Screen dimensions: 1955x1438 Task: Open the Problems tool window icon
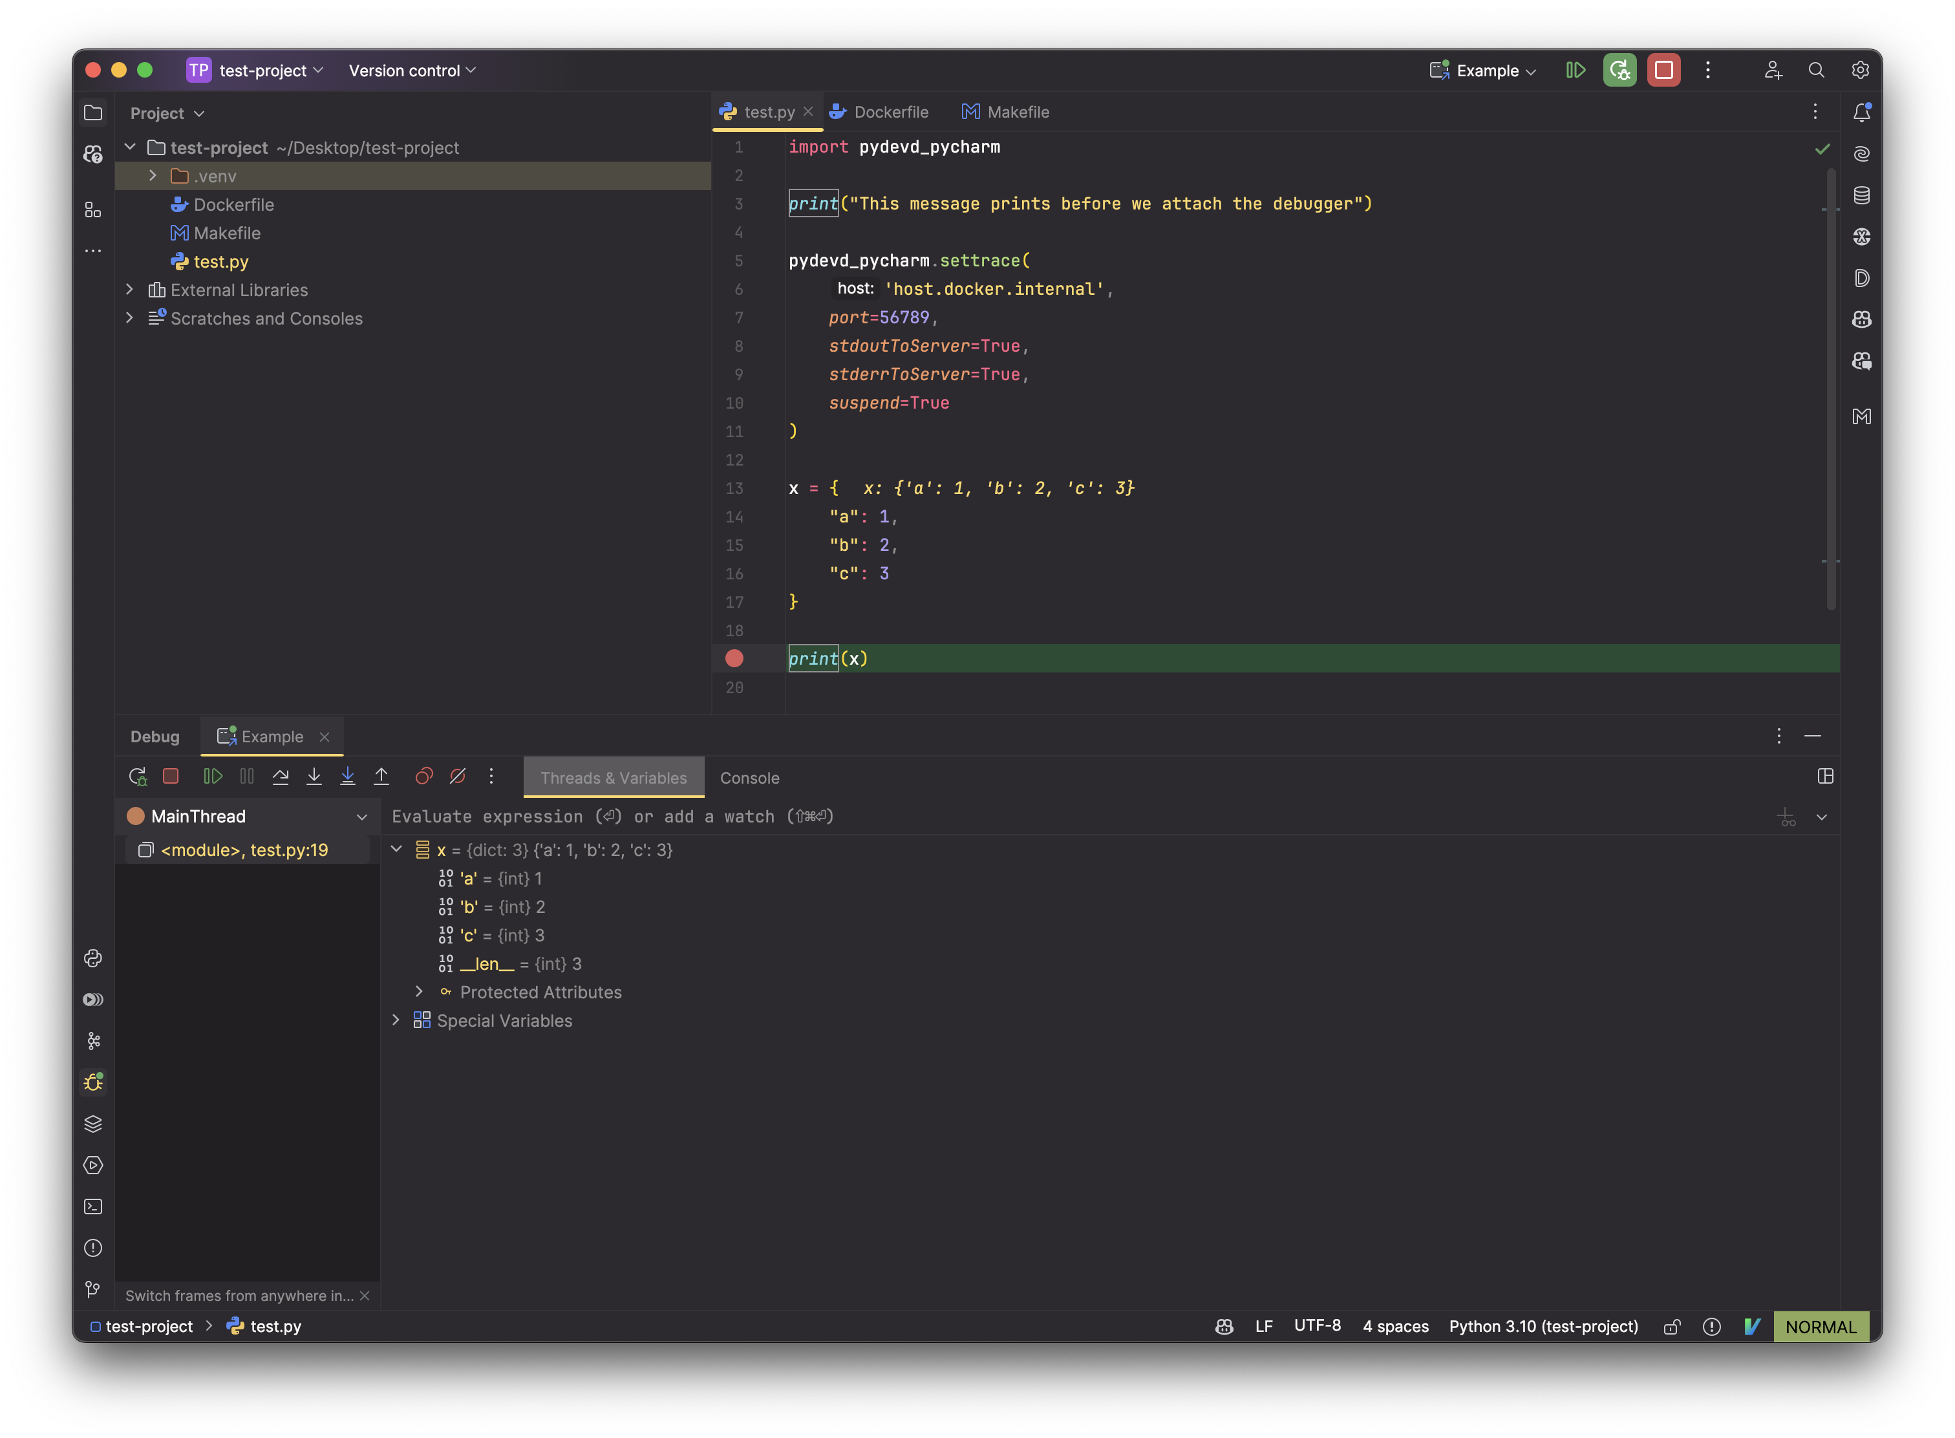pyautogui.click(x=93, y=1249)
